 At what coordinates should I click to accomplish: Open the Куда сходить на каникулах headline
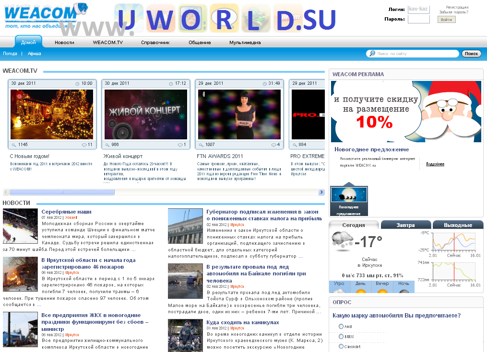(x=243, y=322)
